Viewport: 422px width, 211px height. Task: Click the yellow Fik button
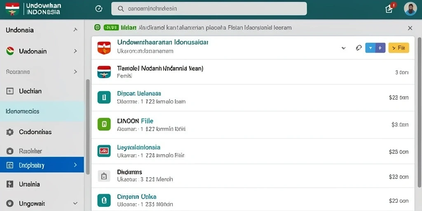click(x=399, y=48)
